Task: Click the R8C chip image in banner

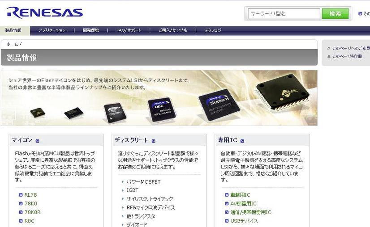Action: pyautogui.click(x=162, y=110)
